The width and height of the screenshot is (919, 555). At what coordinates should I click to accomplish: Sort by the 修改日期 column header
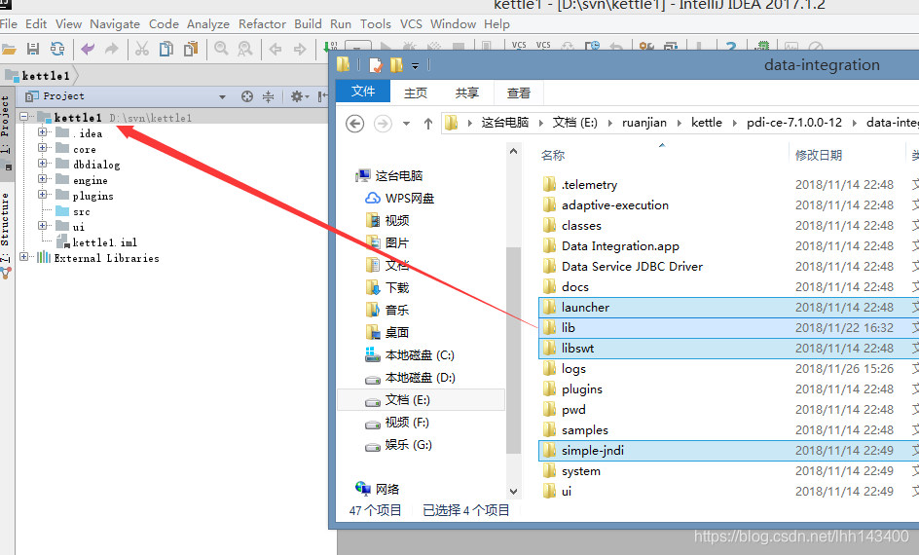pyautogui.click(x=819, y=156)
